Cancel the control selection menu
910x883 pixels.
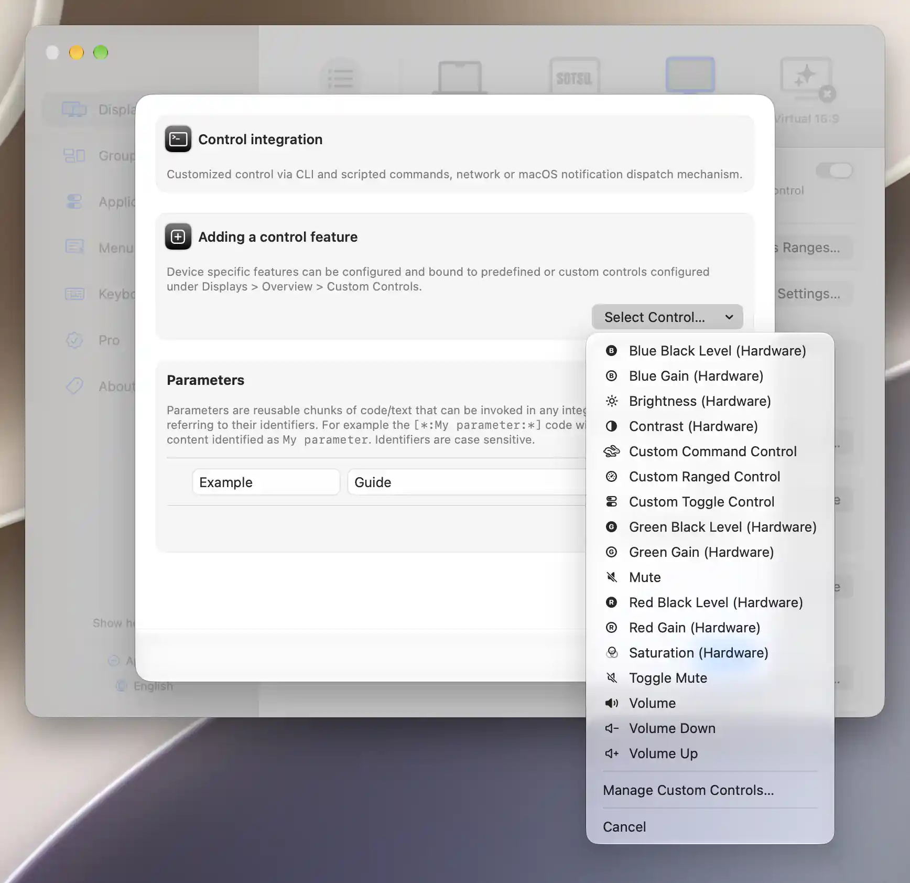click(710, 827)
